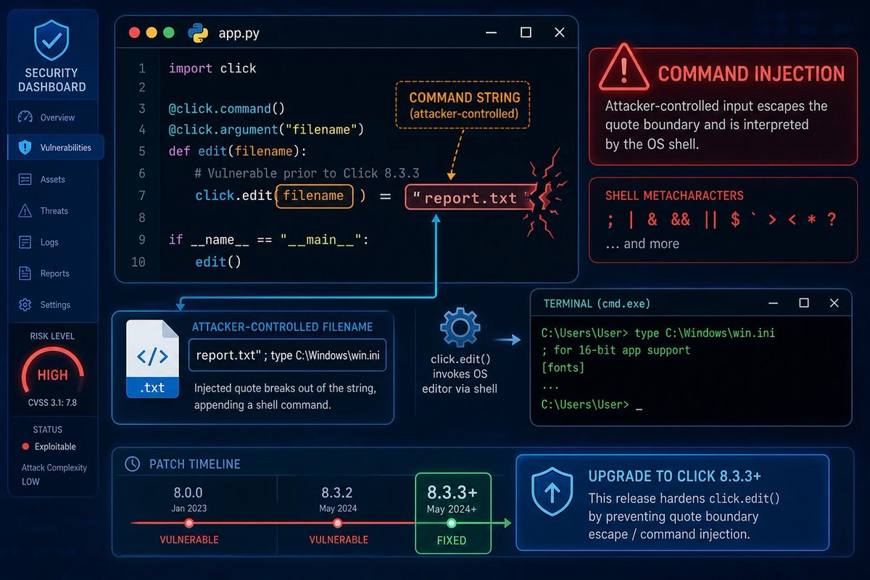Click the last terminal prompt with cursor

tap(592, 405)
